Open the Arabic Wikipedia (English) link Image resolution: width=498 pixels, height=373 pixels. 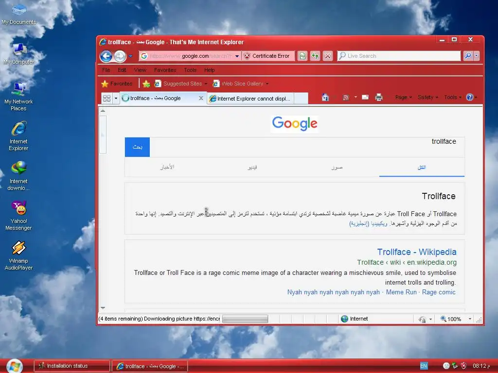pos(368,223)
